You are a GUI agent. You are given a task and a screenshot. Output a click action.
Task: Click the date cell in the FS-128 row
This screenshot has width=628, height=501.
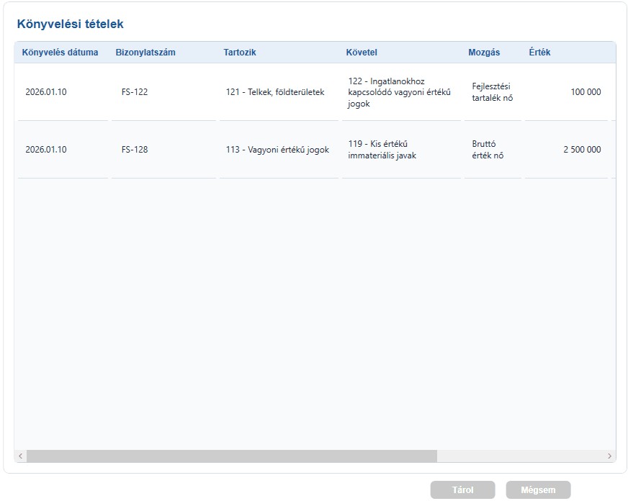[x=63, y=150]
